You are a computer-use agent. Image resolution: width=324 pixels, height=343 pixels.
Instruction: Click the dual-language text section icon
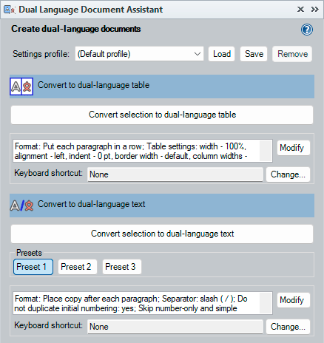tap(21, 206)
